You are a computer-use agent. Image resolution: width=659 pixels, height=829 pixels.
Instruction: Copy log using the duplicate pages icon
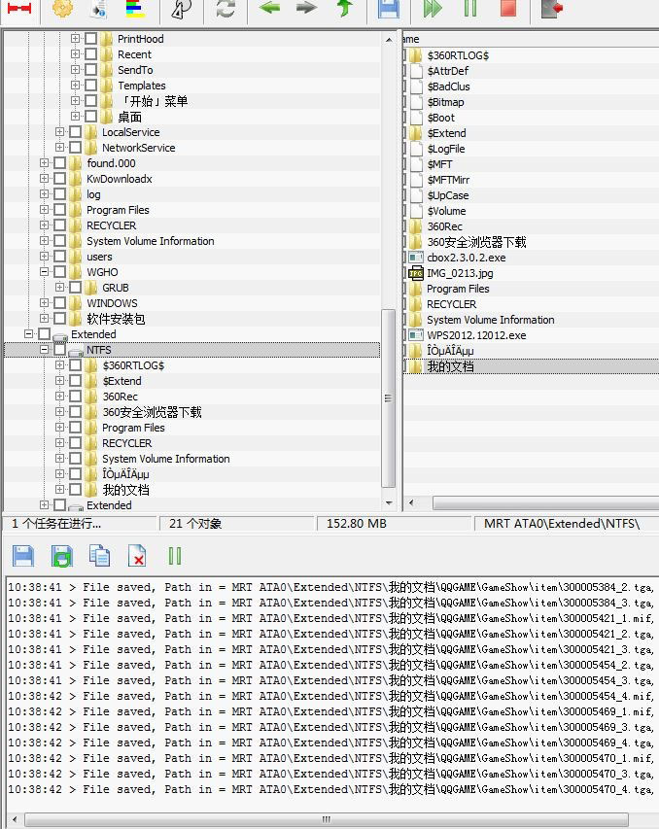(x=99, y=556)
